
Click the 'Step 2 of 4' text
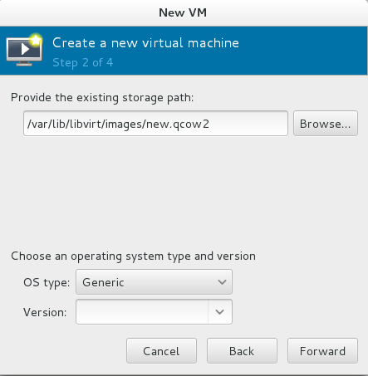(83, 63)
